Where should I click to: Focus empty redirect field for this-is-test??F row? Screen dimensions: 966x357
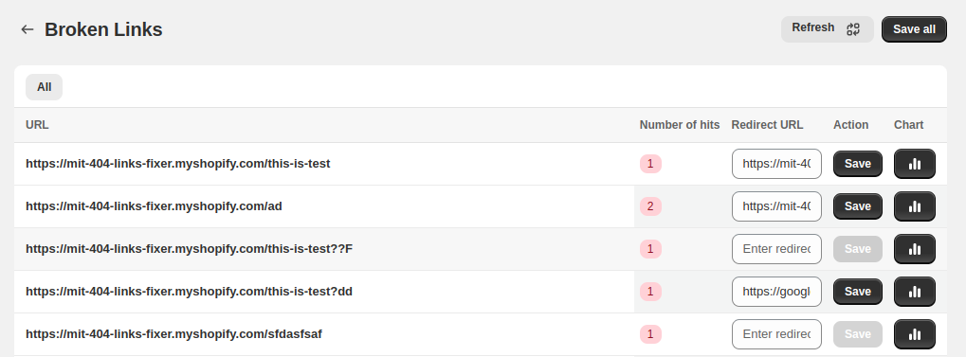pyautogui.click(x=776, y=249)
